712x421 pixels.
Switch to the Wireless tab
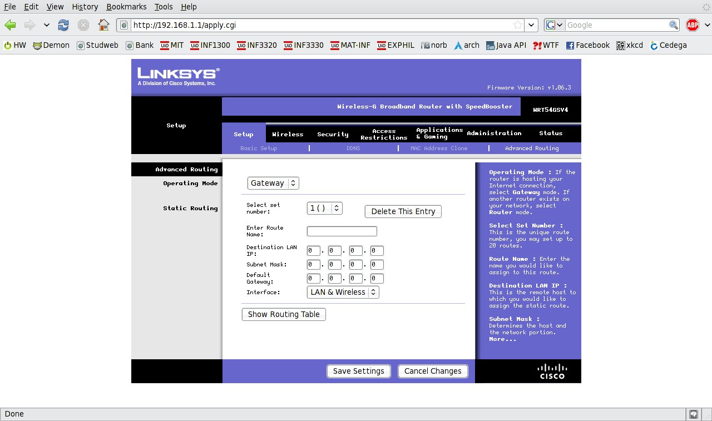(288, 134)
